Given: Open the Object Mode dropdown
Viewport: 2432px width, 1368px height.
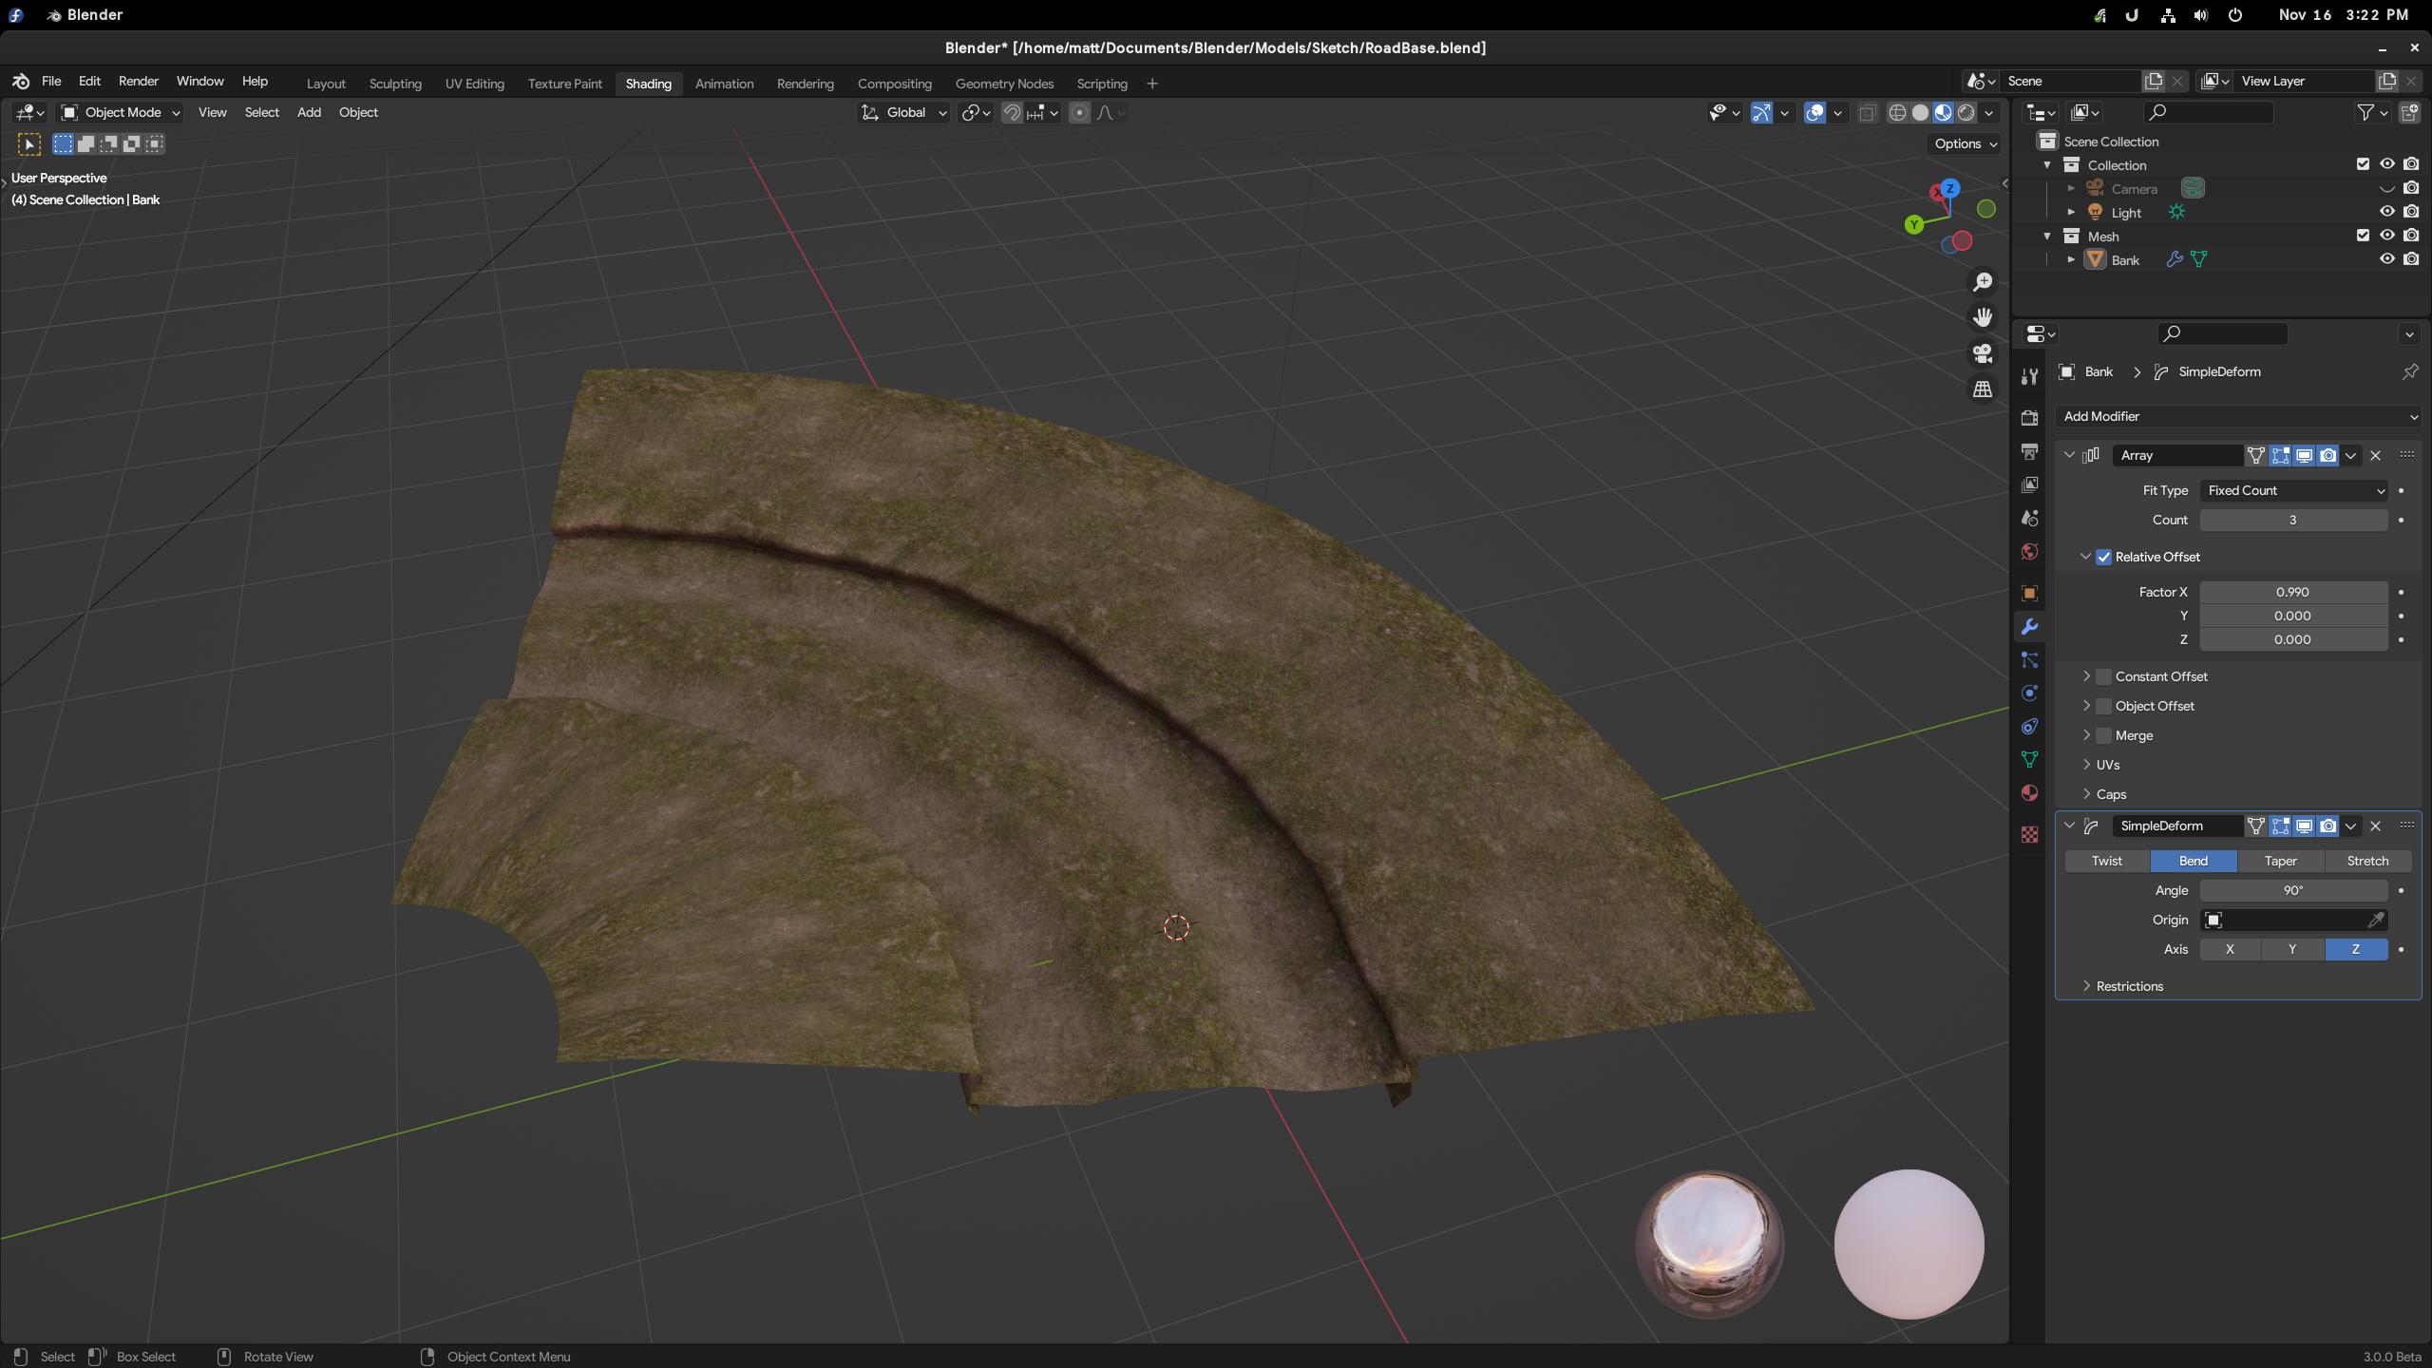Looking at the screenshot, I should [x=120, y=113].
